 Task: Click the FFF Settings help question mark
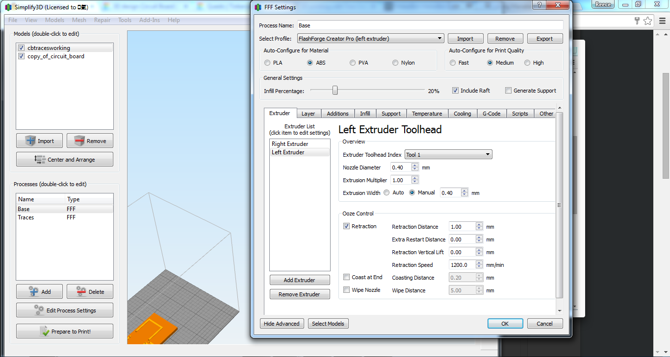pos(539,5)
